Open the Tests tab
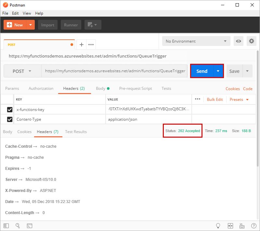Screen dimensions: 260x231 click(166, 88)
